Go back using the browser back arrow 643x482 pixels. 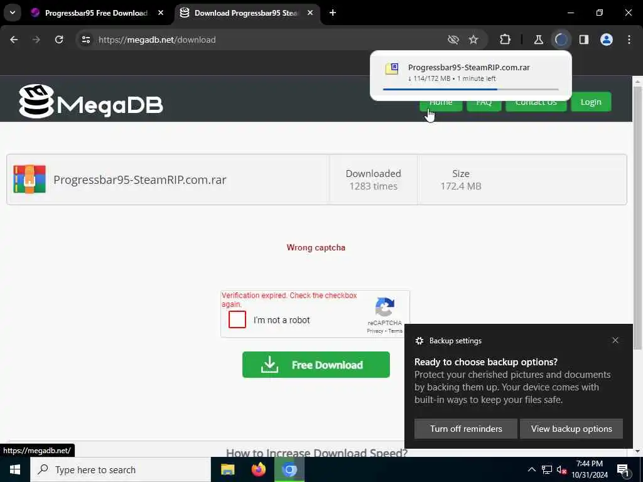click(x=14, y=40)
